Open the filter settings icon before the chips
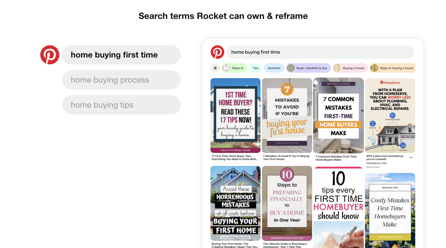The width and height of the screenshot is (446, 248). pos(215,68)
